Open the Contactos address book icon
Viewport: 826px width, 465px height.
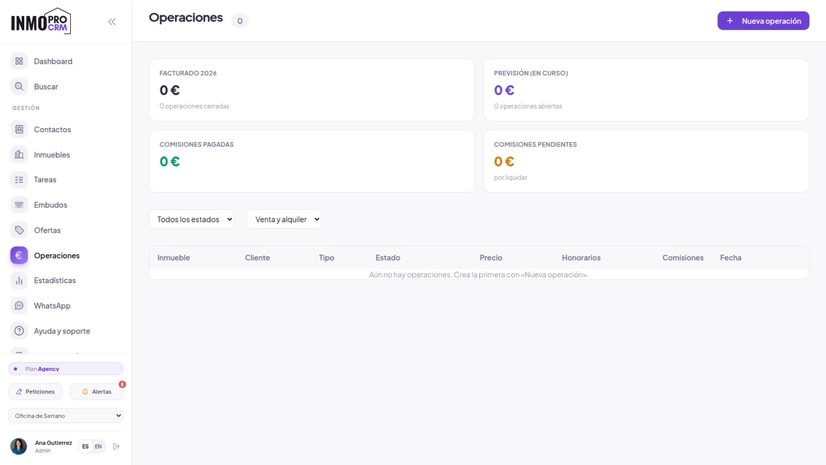19,129
